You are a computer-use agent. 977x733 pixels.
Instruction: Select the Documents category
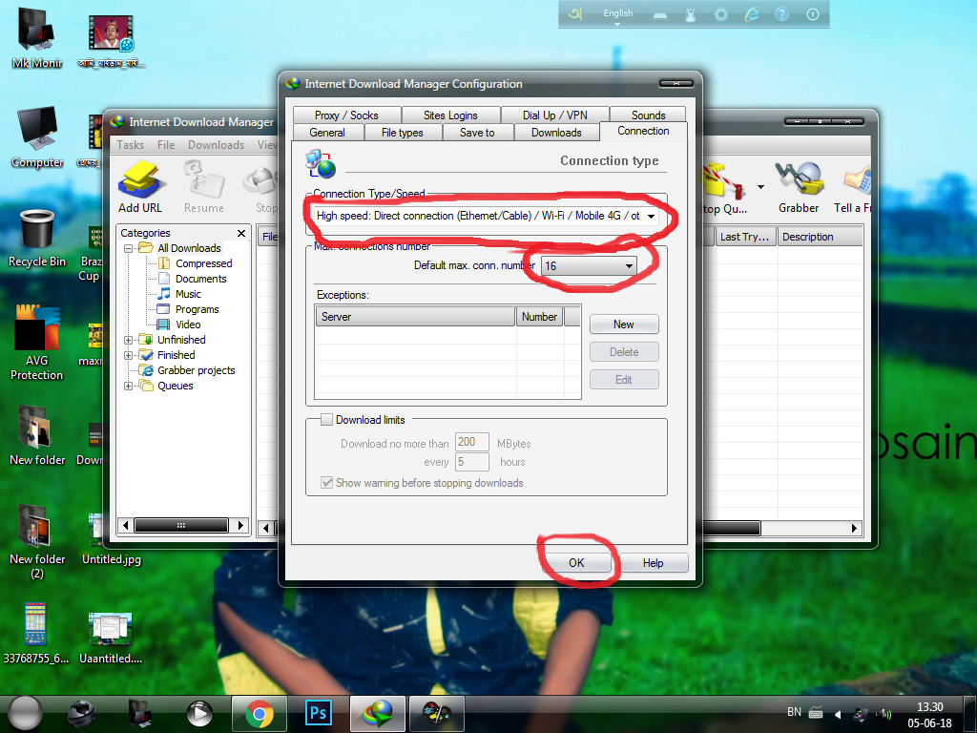pyautogui.click(x=200, y=279)
